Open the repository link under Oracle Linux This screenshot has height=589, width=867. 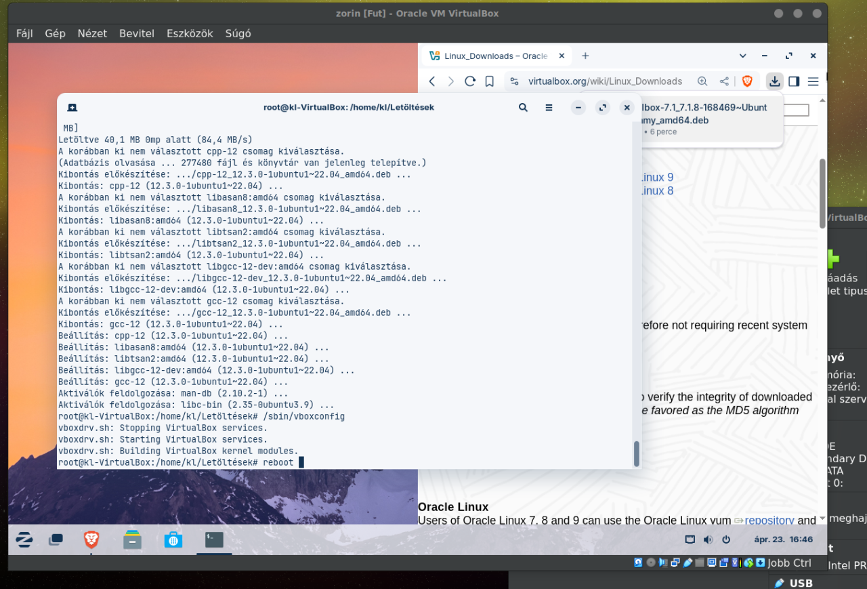click(769, 521)
